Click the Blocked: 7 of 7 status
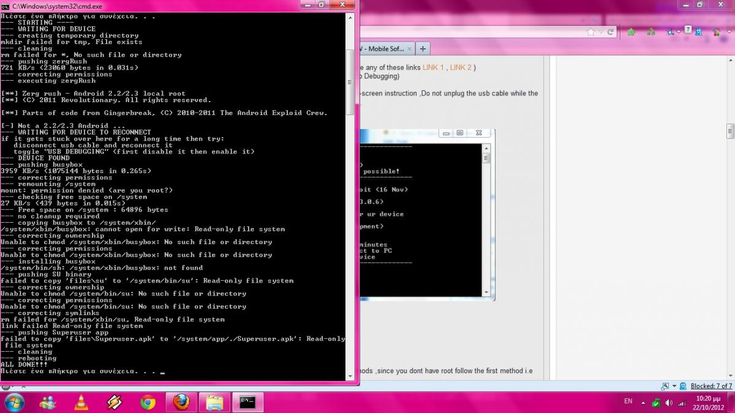735x413 pixels. (x=711, y=386)
